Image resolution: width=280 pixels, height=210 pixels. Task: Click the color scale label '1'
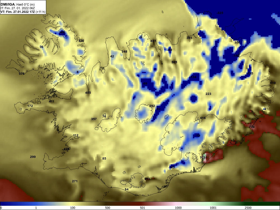pyautogui.click(x=36, y=208)
